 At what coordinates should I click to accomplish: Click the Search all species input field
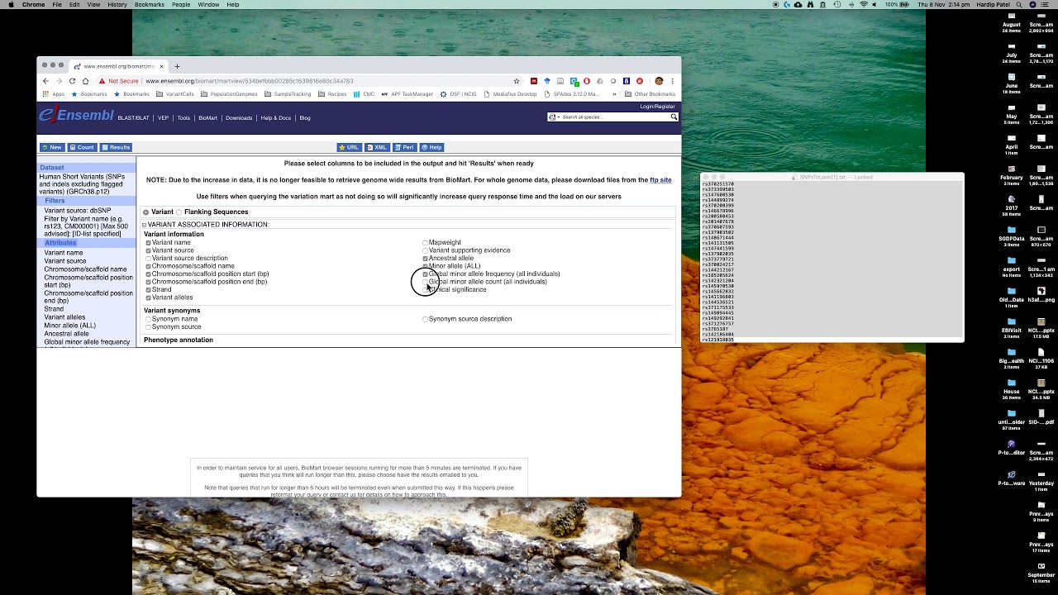pos(615,117)
